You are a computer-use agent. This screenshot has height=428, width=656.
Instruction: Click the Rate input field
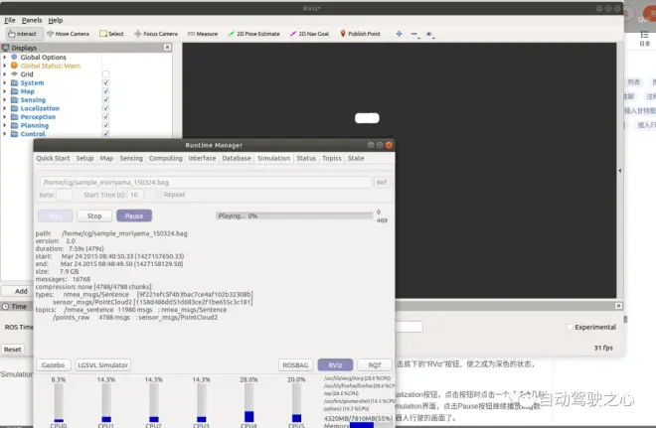point(64,195)
